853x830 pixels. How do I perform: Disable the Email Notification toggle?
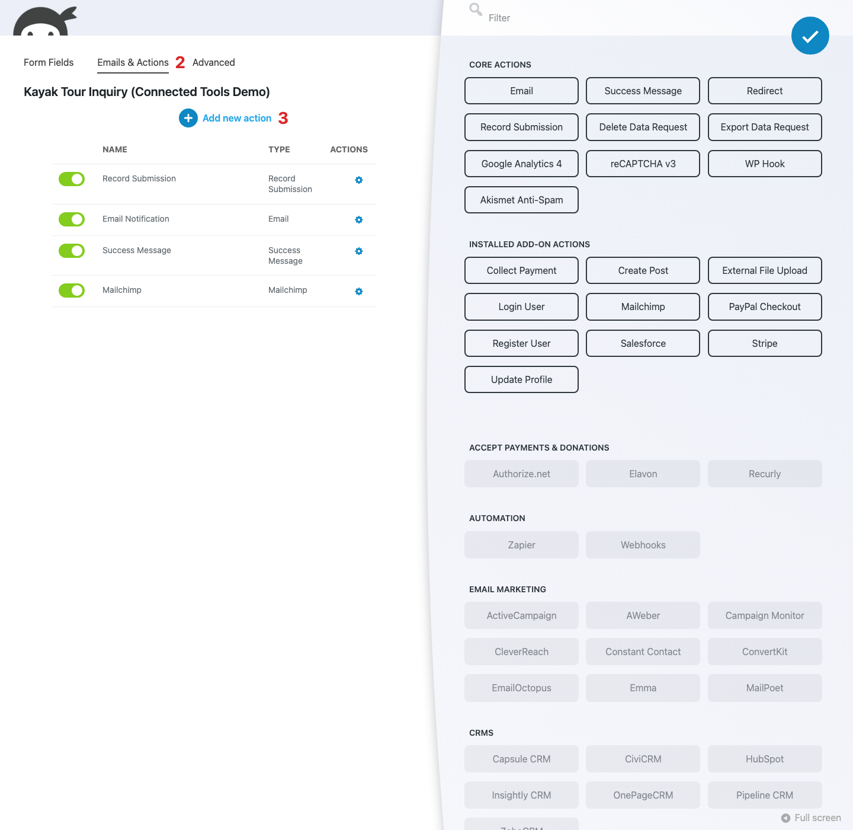(x=72, y=219)
